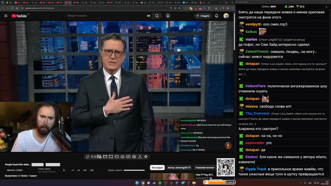Switch the ENG keyboard language indicator
Image resolution: width=331 pixels, height=186 pixels.
click(x=310, y=183)
